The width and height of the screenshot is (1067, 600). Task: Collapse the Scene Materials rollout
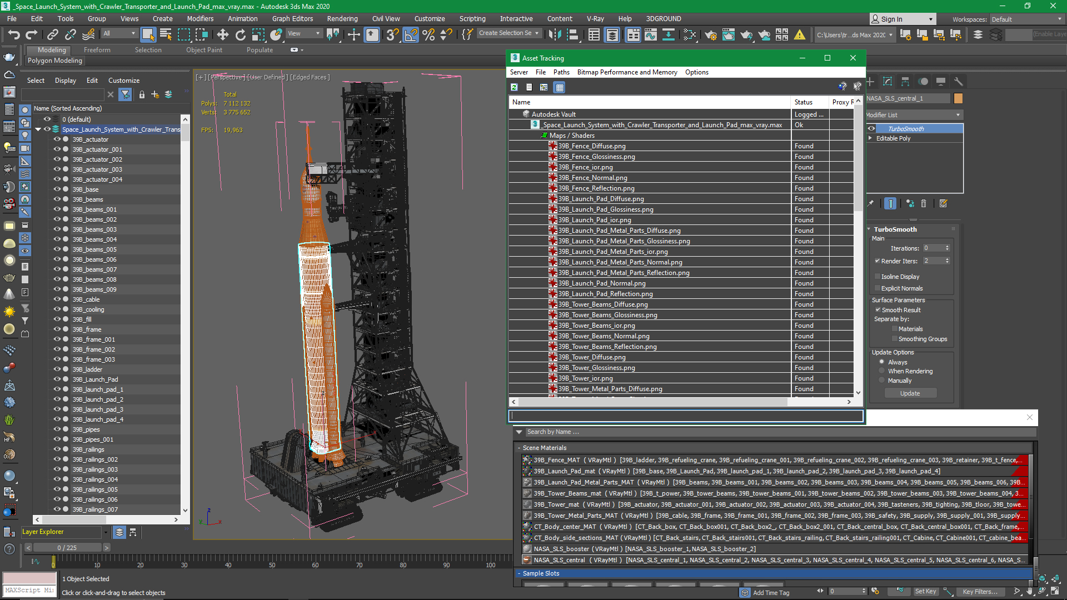click(x=519, y=448)
